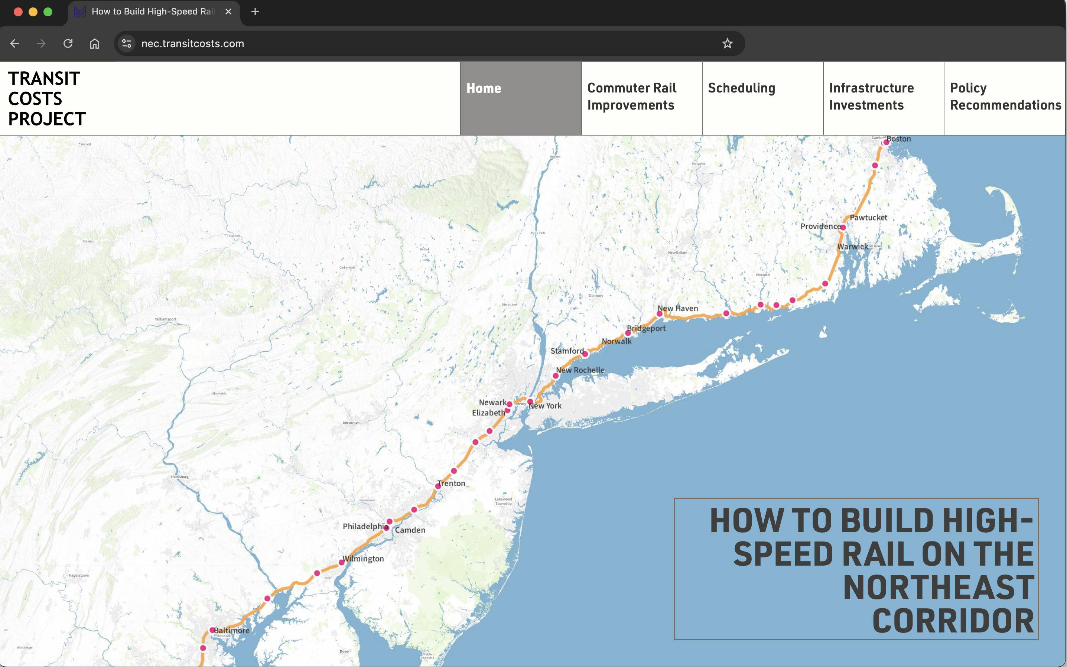
Task: Bookmark this page with star icon
Action: [x=727, y=43]
